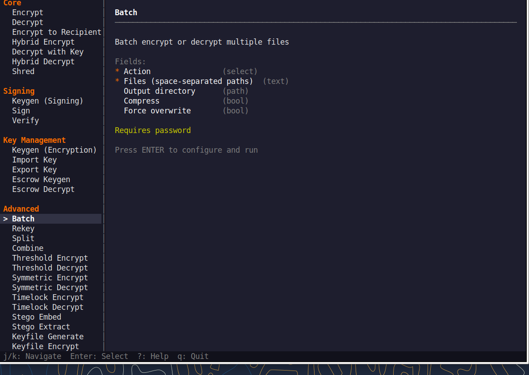Open Stego Extract command
This screenshot has height=375, width=529.
(41, 326)
